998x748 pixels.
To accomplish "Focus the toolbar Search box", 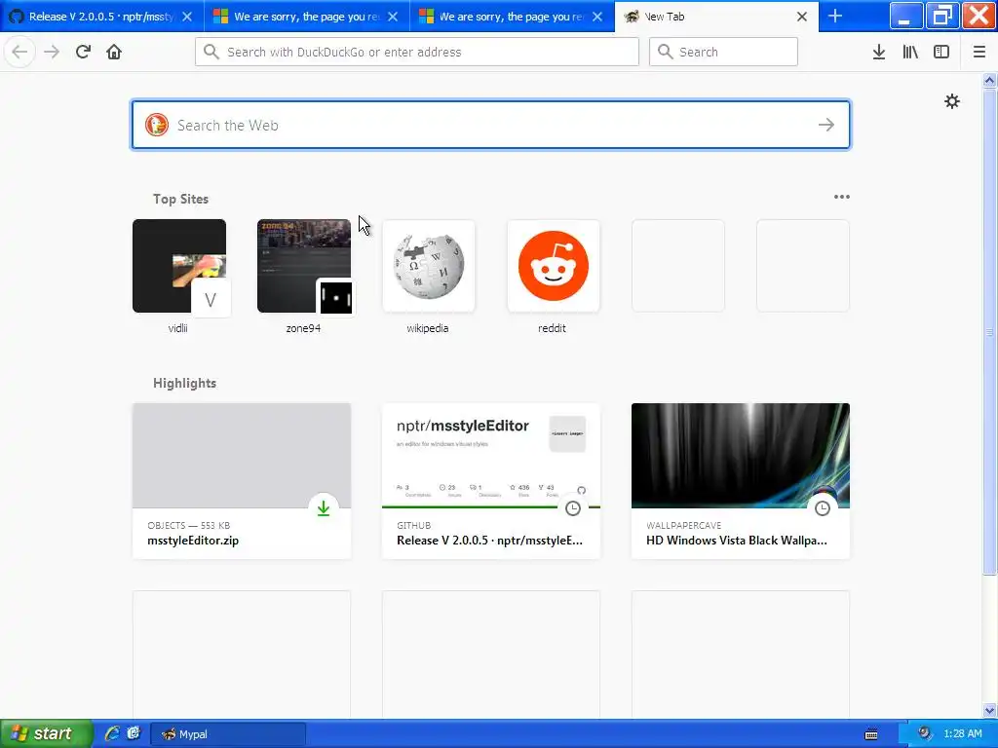I will pos(723,52).
